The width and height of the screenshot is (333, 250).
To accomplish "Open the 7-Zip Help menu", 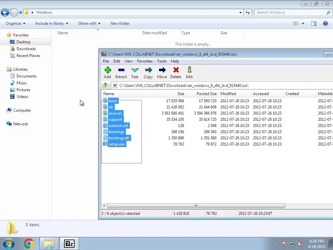I will [175, 61].
